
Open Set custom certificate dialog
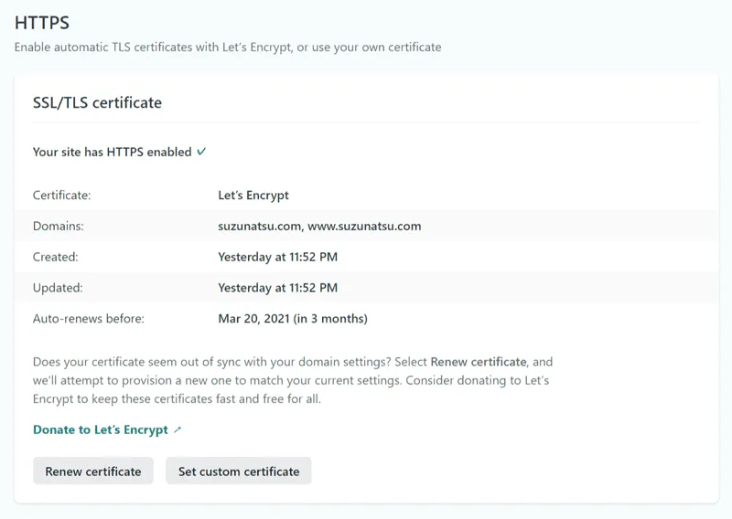pos(239,471)
